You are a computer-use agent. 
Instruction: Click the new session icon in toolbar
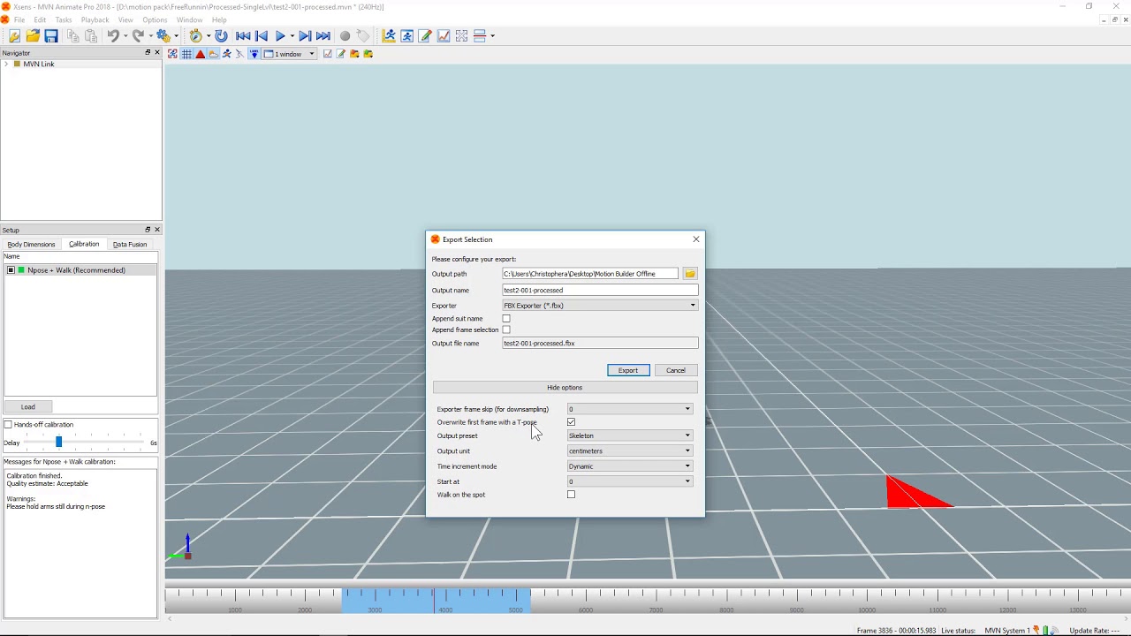click(14, 36)
